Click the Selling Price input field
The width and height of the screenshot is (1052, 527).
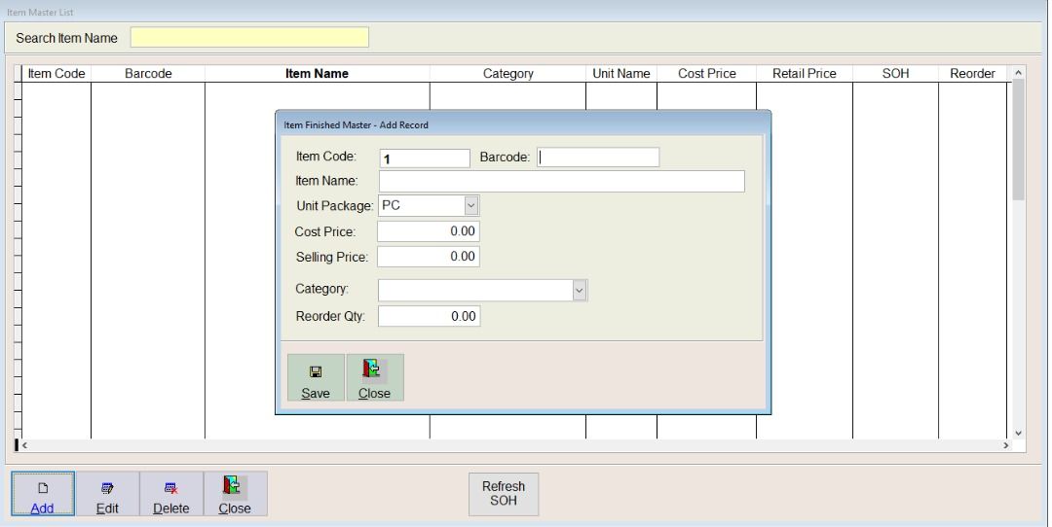click(x=429, y=257)
